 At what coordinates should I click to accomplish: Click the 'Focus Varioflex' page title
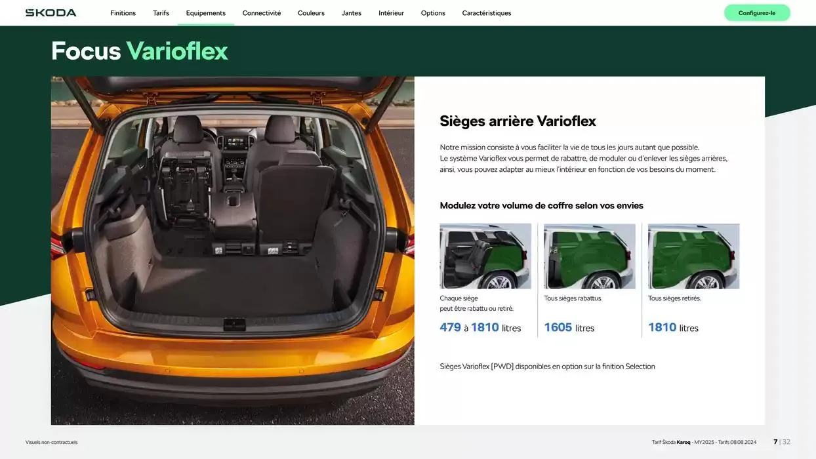pos(140,51)
